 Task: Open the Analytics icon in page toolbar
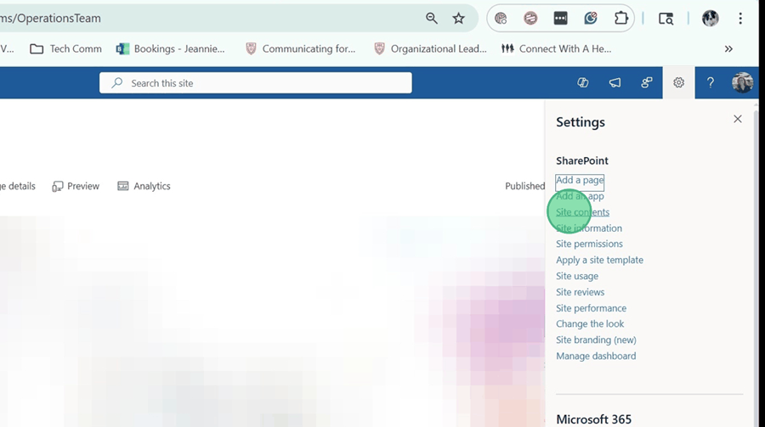(x=144, y=186)
